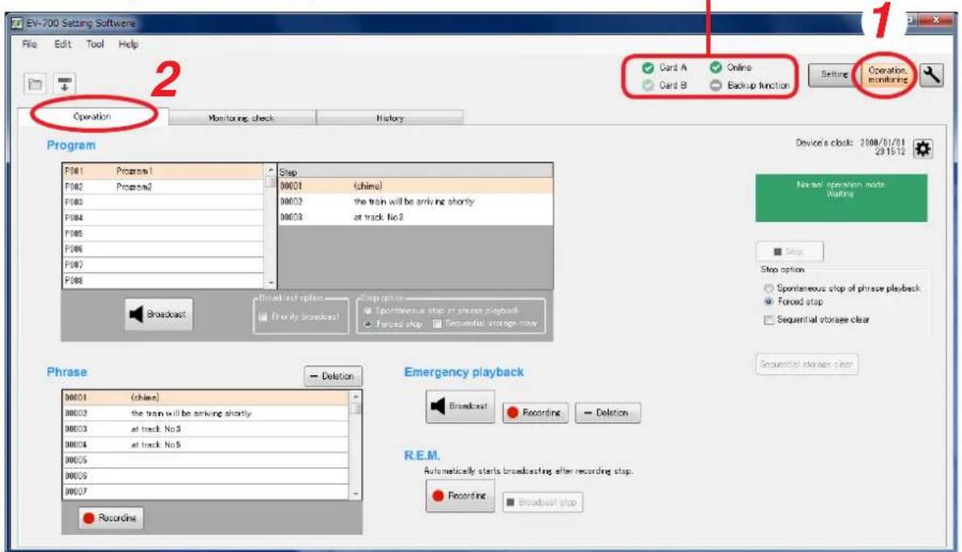The height and width of the screenshot is (552, 962).
Task: Click Program list scroll up arrow
Action: (x=271, y=169)
